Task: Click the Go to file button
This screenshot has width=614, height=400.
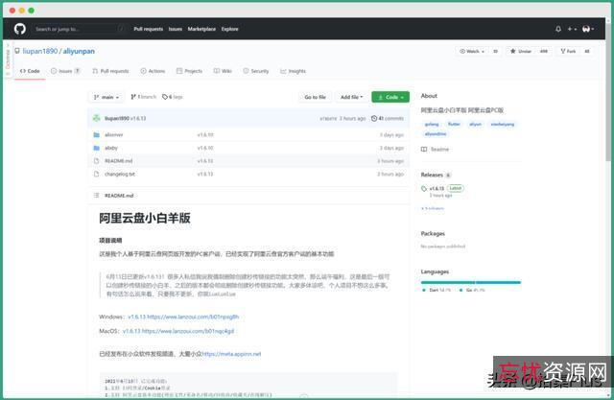Action: tap(316, 97)
